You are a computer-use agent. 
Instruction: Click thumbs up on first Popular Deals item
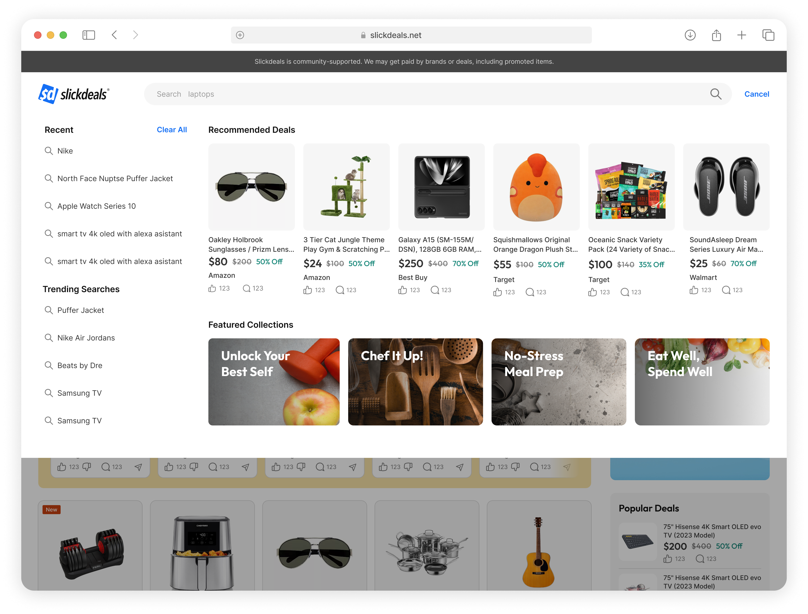(x=668, y=559)
